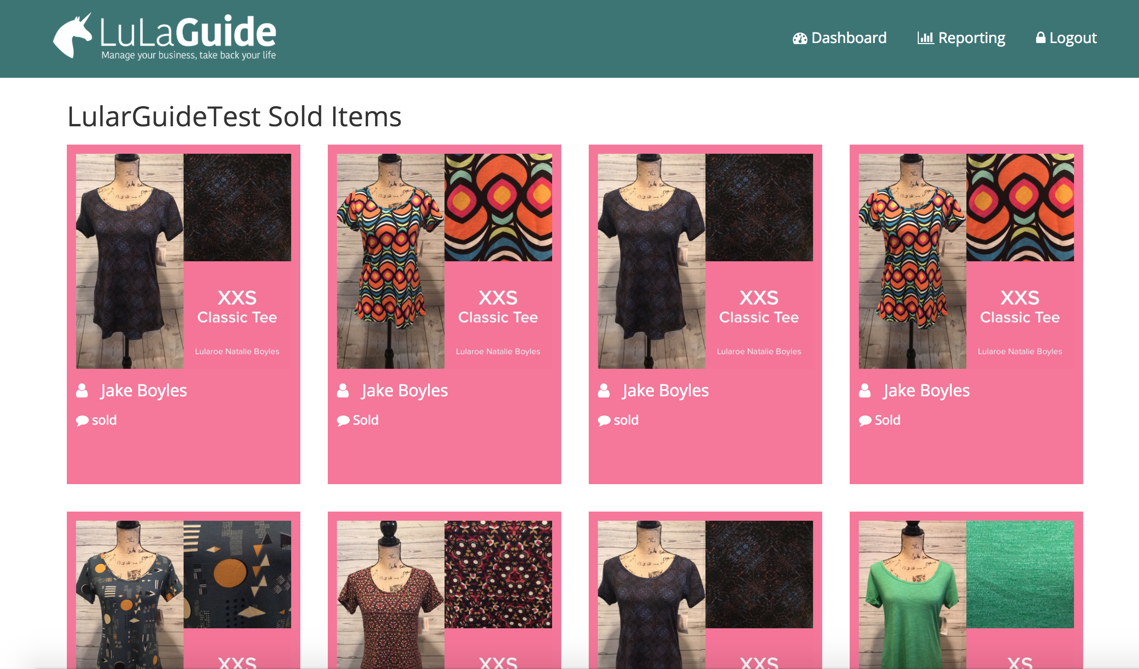Click the speech bubble icon next to first 'sold' label

point(82,420)
